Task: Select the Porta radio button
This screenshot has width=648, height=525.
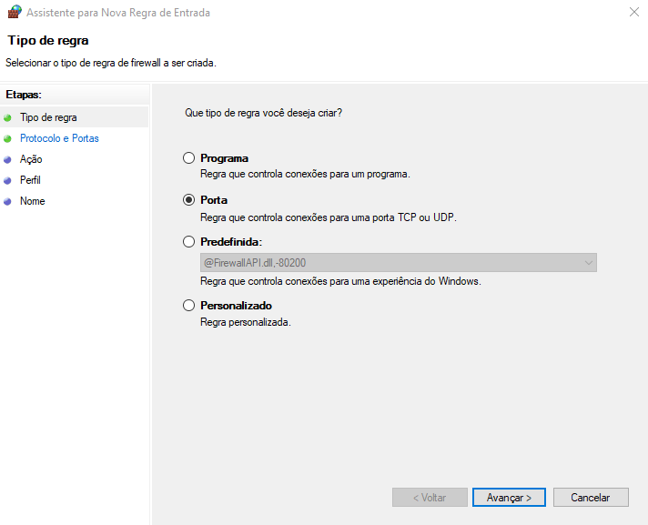Action: [189, 200]
